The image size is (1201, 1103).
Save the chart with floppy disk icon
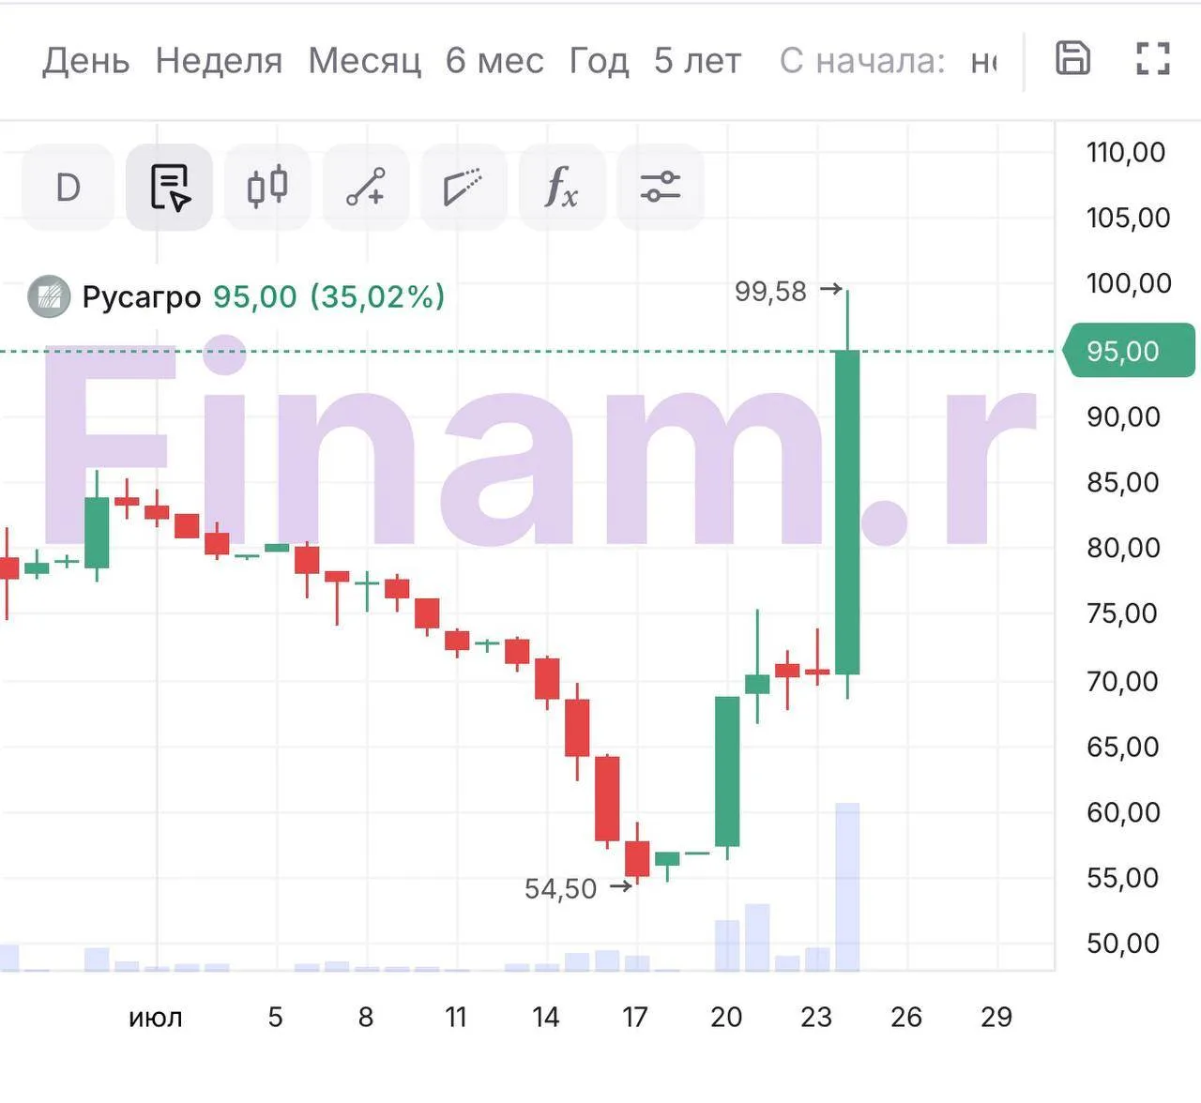click(x=1072, y=58)
